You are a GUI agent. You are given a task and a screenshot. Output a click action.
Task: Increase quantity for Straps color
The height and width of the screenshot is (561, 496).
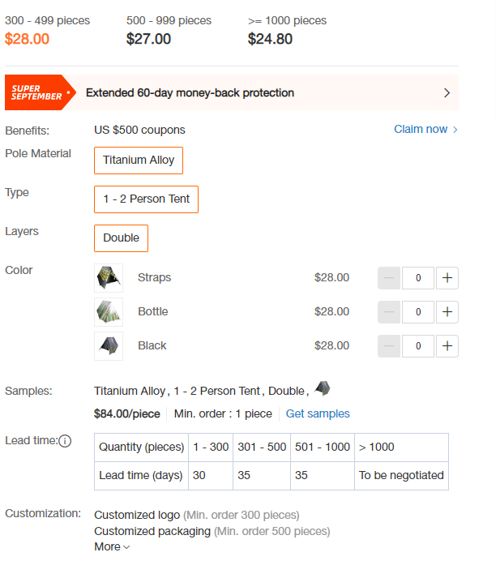tap(447, 277)
